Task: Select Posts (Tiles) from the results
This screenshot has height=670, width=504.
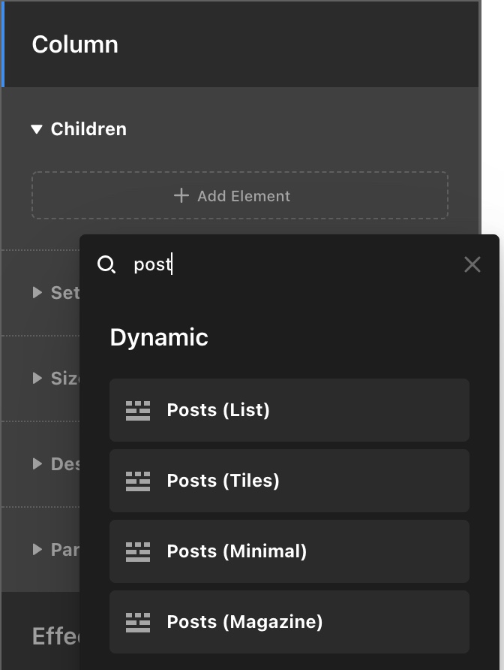Action: 223,481
